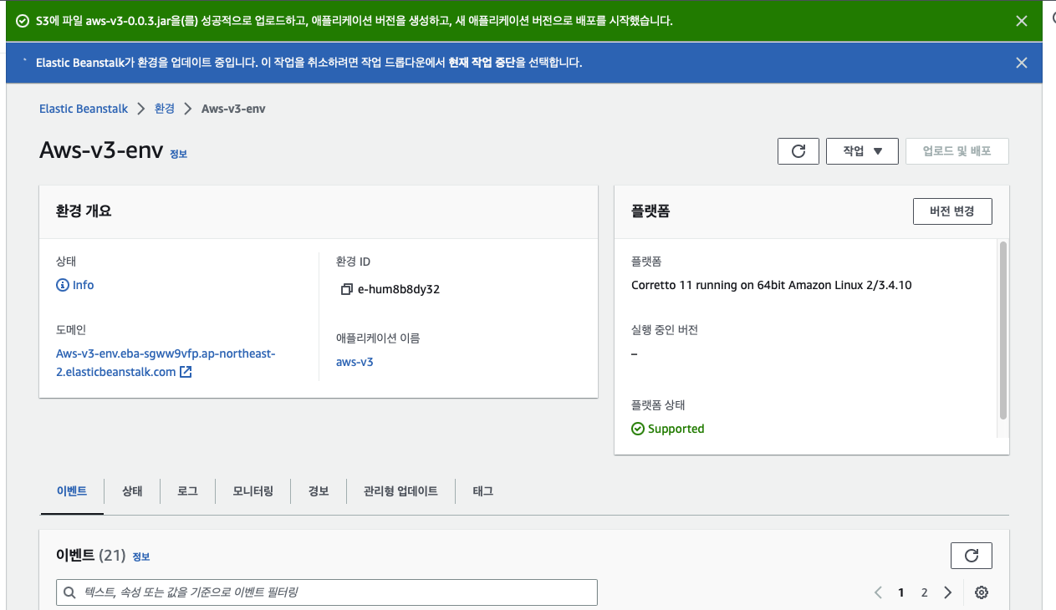Click the 환경 개요 panel heading
1056x610 pixels.
click(x=84, y=211)
